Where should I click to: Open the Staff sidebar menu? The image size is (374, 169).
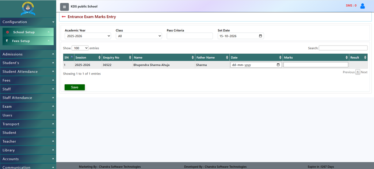(x=28, y=89)
